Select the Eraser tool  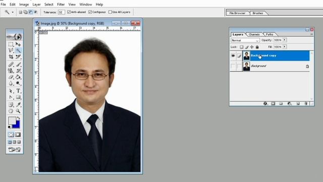(x=11, y=77)
